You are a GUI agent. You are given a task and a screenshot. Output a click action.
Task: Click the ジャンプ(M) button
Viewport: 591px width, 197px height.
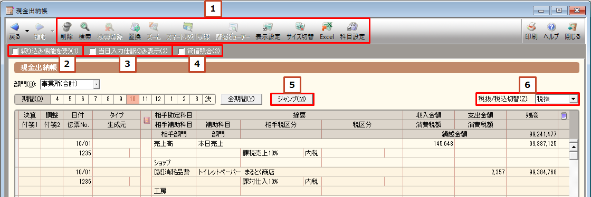click(292, 99)
